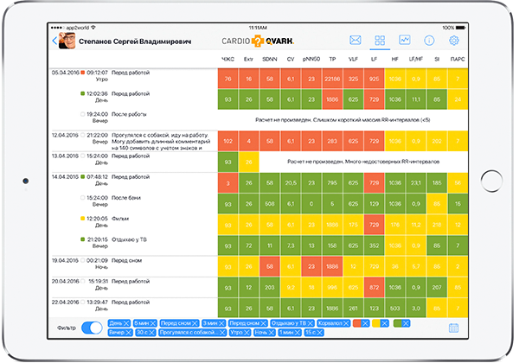Remove the 30 с filter tag
This screenshot has height=363, width=519.
pyautogui.click(x=151, y=333)
